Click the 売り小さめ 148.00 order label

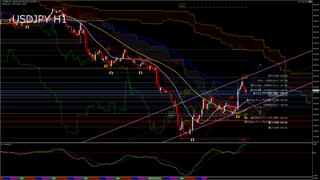click(278, 76)
